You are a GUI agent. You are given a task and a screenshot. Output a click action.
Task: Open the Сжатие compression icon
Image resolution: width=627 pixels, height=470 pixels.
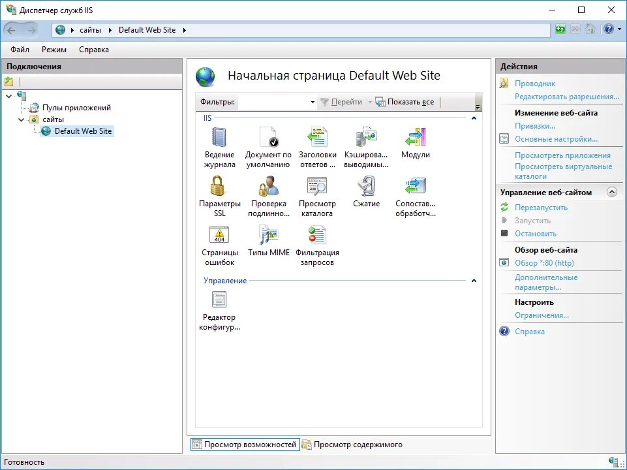click(366, 186)
